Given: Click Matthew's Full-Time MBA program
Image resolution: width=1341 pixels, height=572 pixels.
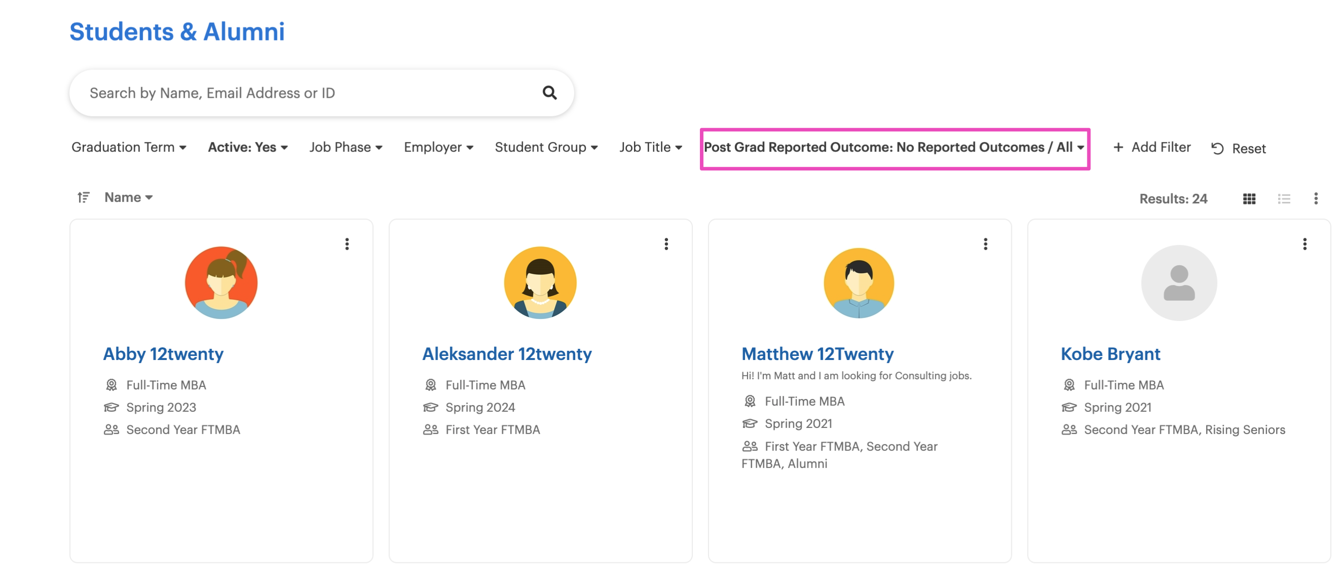Looking at the screenshot, I should (x=804, y=401).
